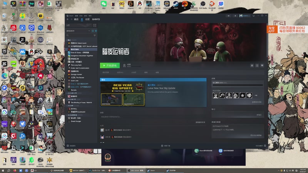Open the games and software filter dropdown

coord(78,31)
